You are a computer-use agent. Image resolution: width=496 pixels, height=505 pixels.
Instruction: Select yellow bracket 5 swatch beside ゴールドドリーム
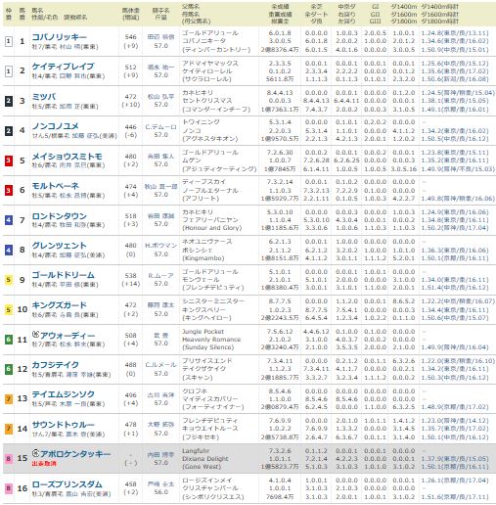(x=9, y=280)
